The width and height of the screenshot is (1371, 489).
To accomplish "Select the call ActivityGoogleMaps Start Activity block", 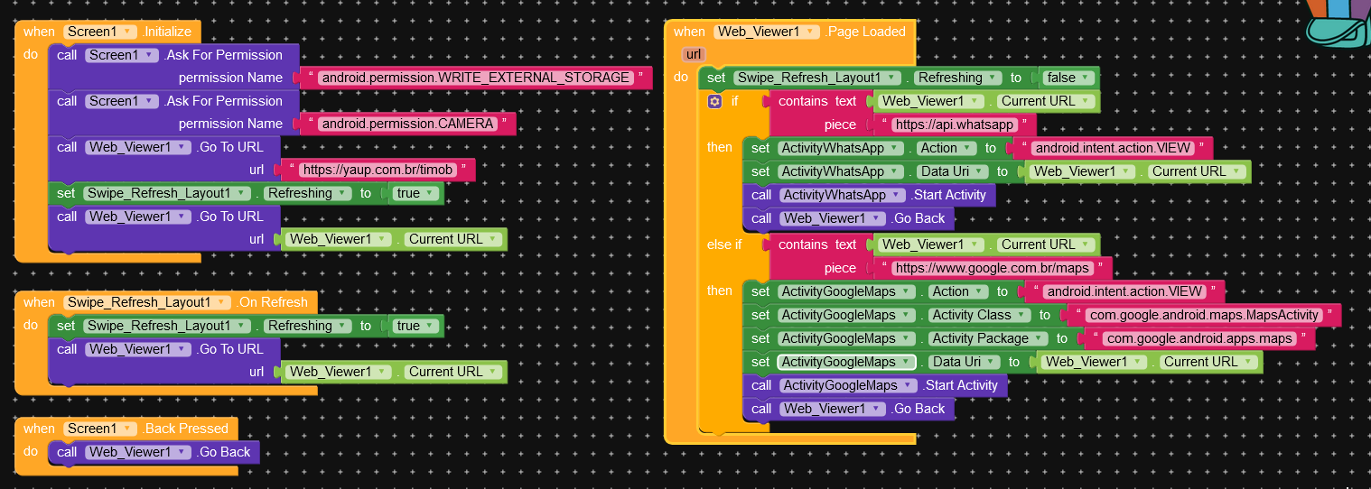I will point(874,385).
